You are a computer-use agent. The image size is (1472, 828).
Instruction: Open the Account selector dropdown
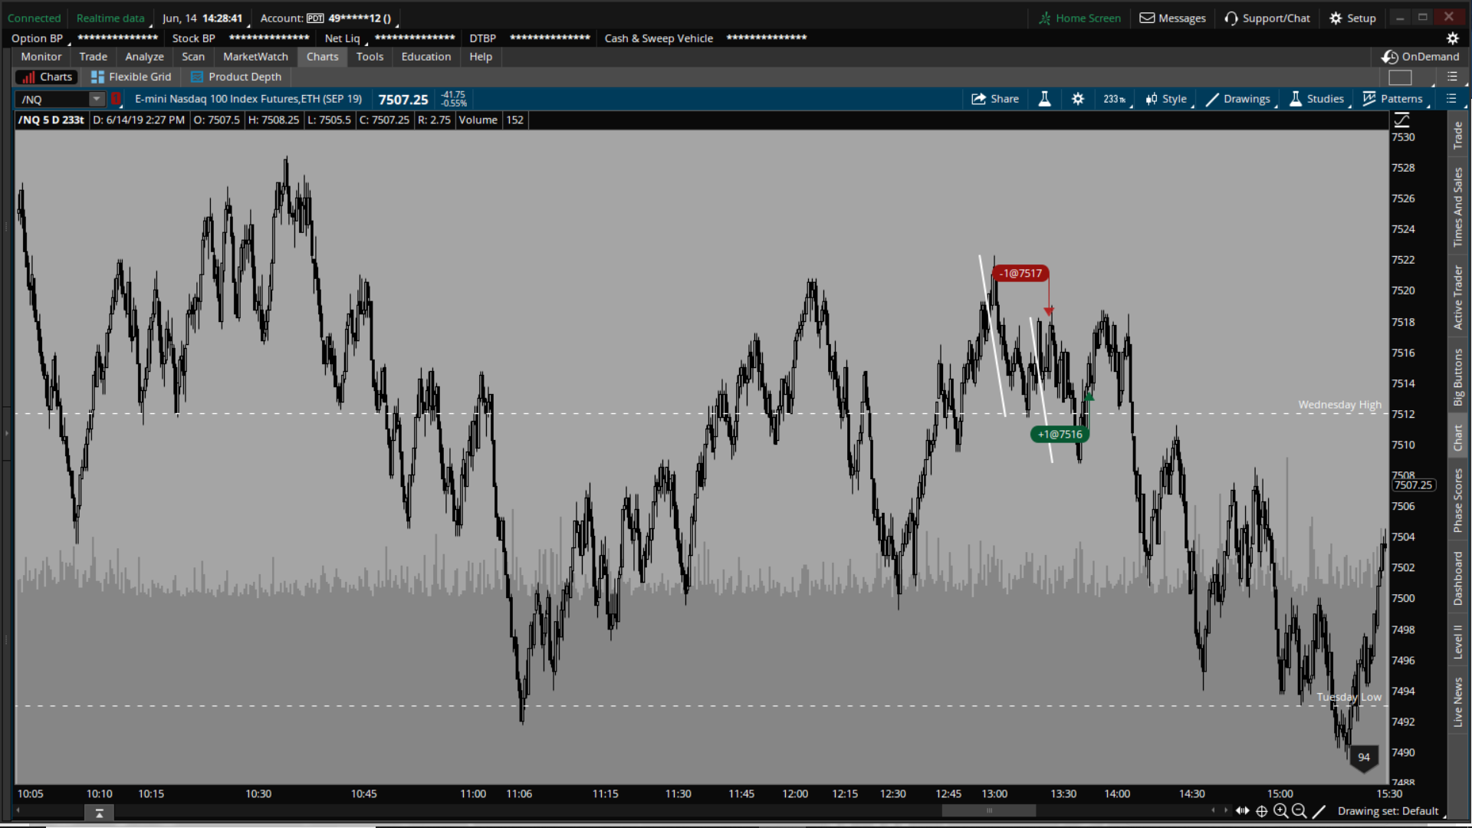(325, 18)
